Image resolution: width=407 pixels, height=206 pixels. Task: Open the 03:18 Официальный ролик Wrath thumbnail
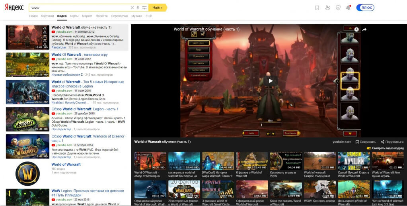pos(150,189)
